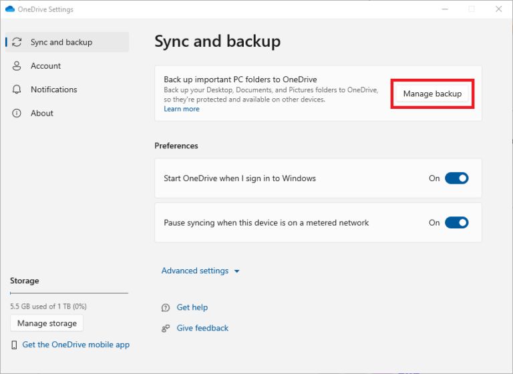Click the Give feedback link
This screenshot has height=374, width=513.
[202, 328]
